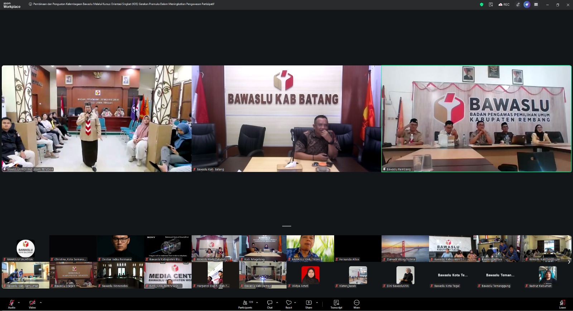This screenshot has height=311, width=573.
Task: Click the green encryption shield icon
Action: [x=481, y=5]
